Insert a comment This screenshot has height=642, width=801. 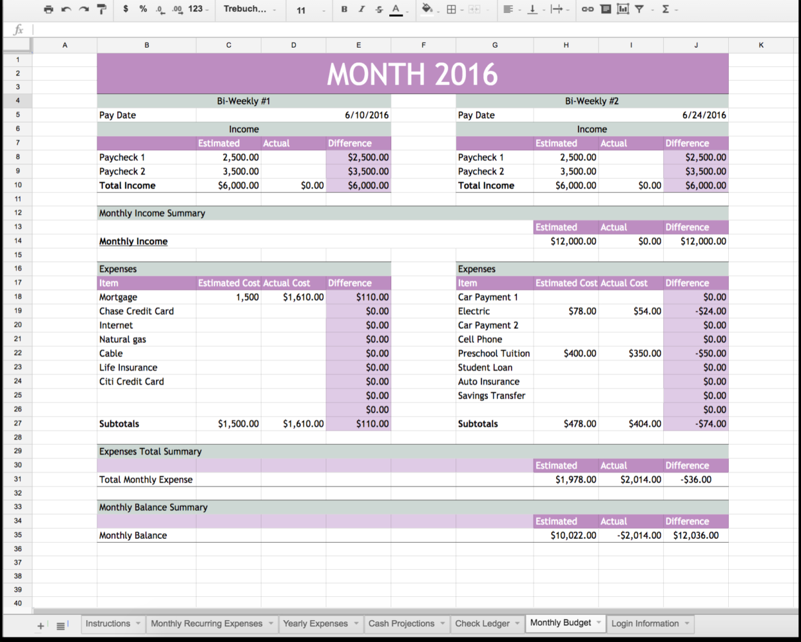(604, 9)
